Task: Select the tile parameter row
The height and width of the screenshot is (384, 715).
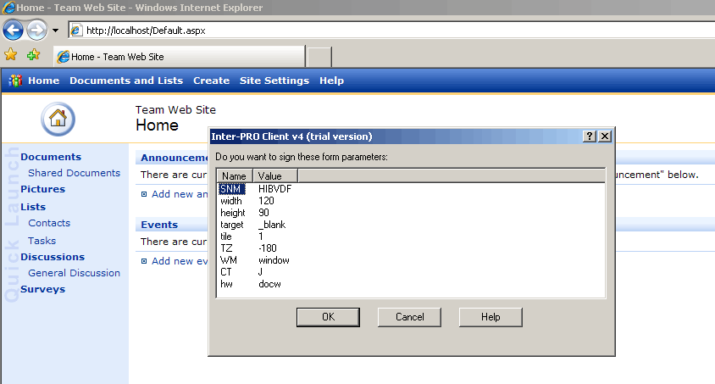Action: coord(411,237)
